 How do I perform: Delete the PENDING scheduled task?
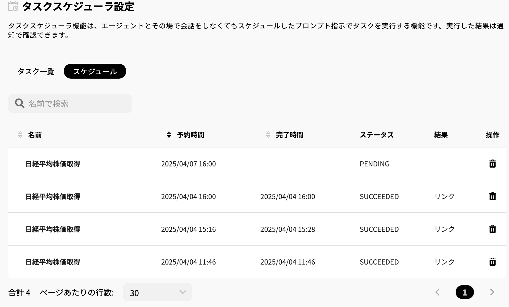click(493, 164)
